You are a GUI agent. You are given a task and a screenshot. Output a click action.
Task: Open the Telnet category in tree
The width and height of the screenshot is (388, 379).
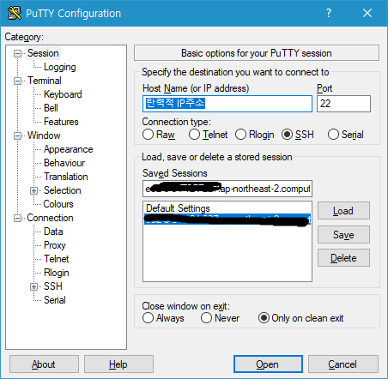click(x=57, y=259)
